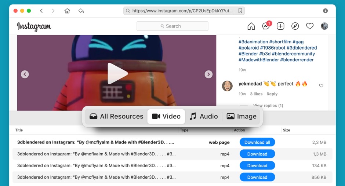Show the next slide in the post carousel

click(208, 74)
